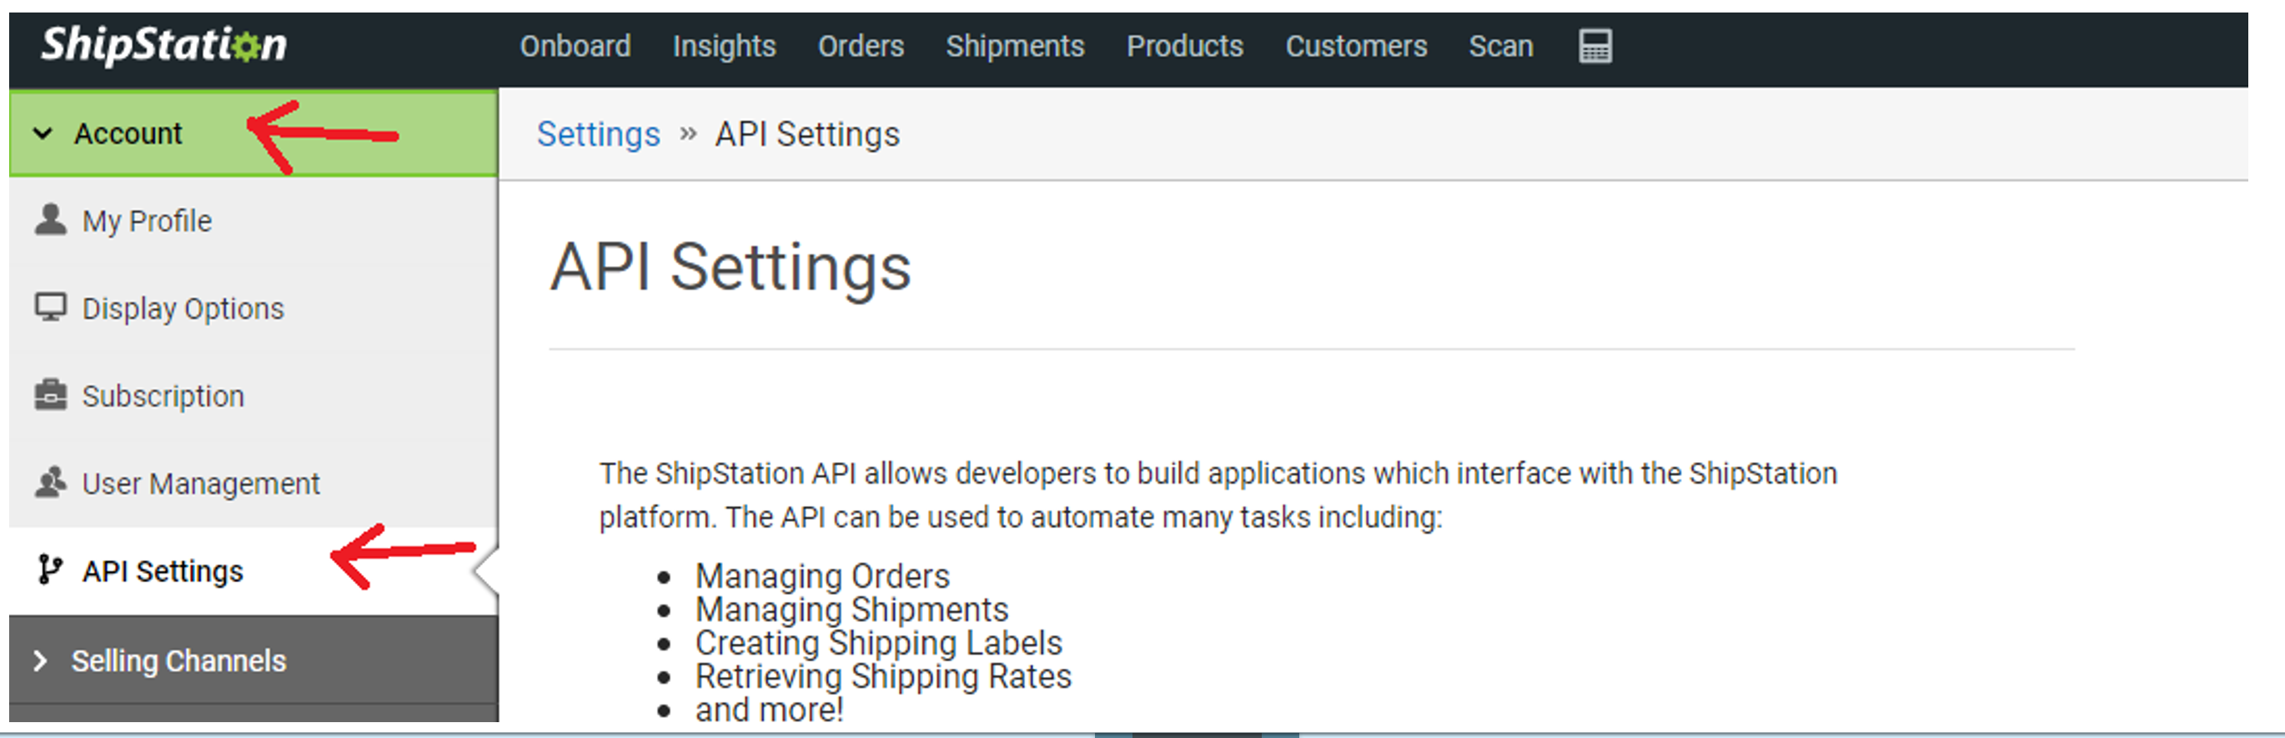Screen dimensions: 2285x738
Task: Click the User Management people icon
Action: 51,483
